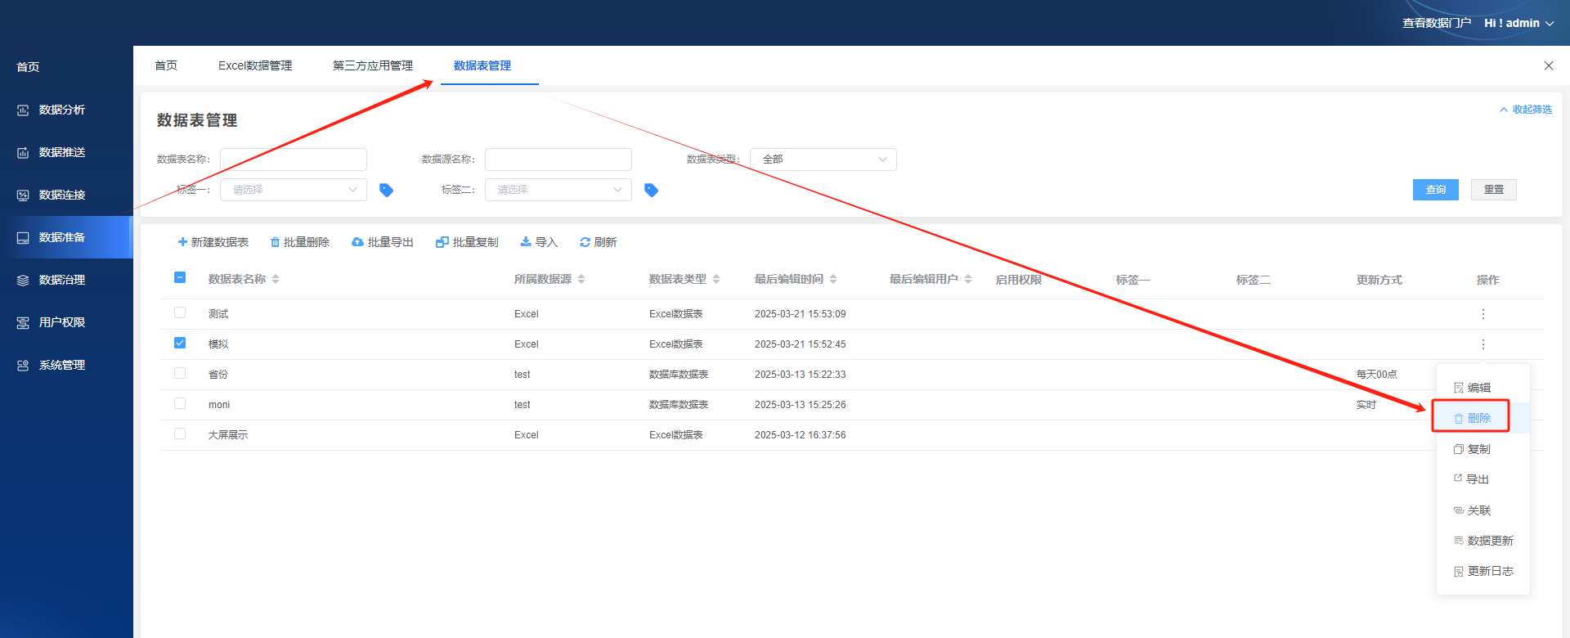
Task: Click the 刷新 refresh icon
Action: [x=585, y=242]
